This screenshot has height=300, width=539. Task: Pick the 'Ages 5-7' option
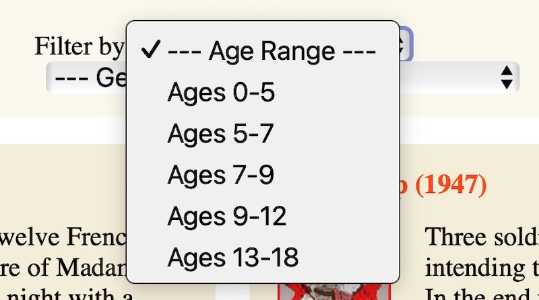(221, 134)
